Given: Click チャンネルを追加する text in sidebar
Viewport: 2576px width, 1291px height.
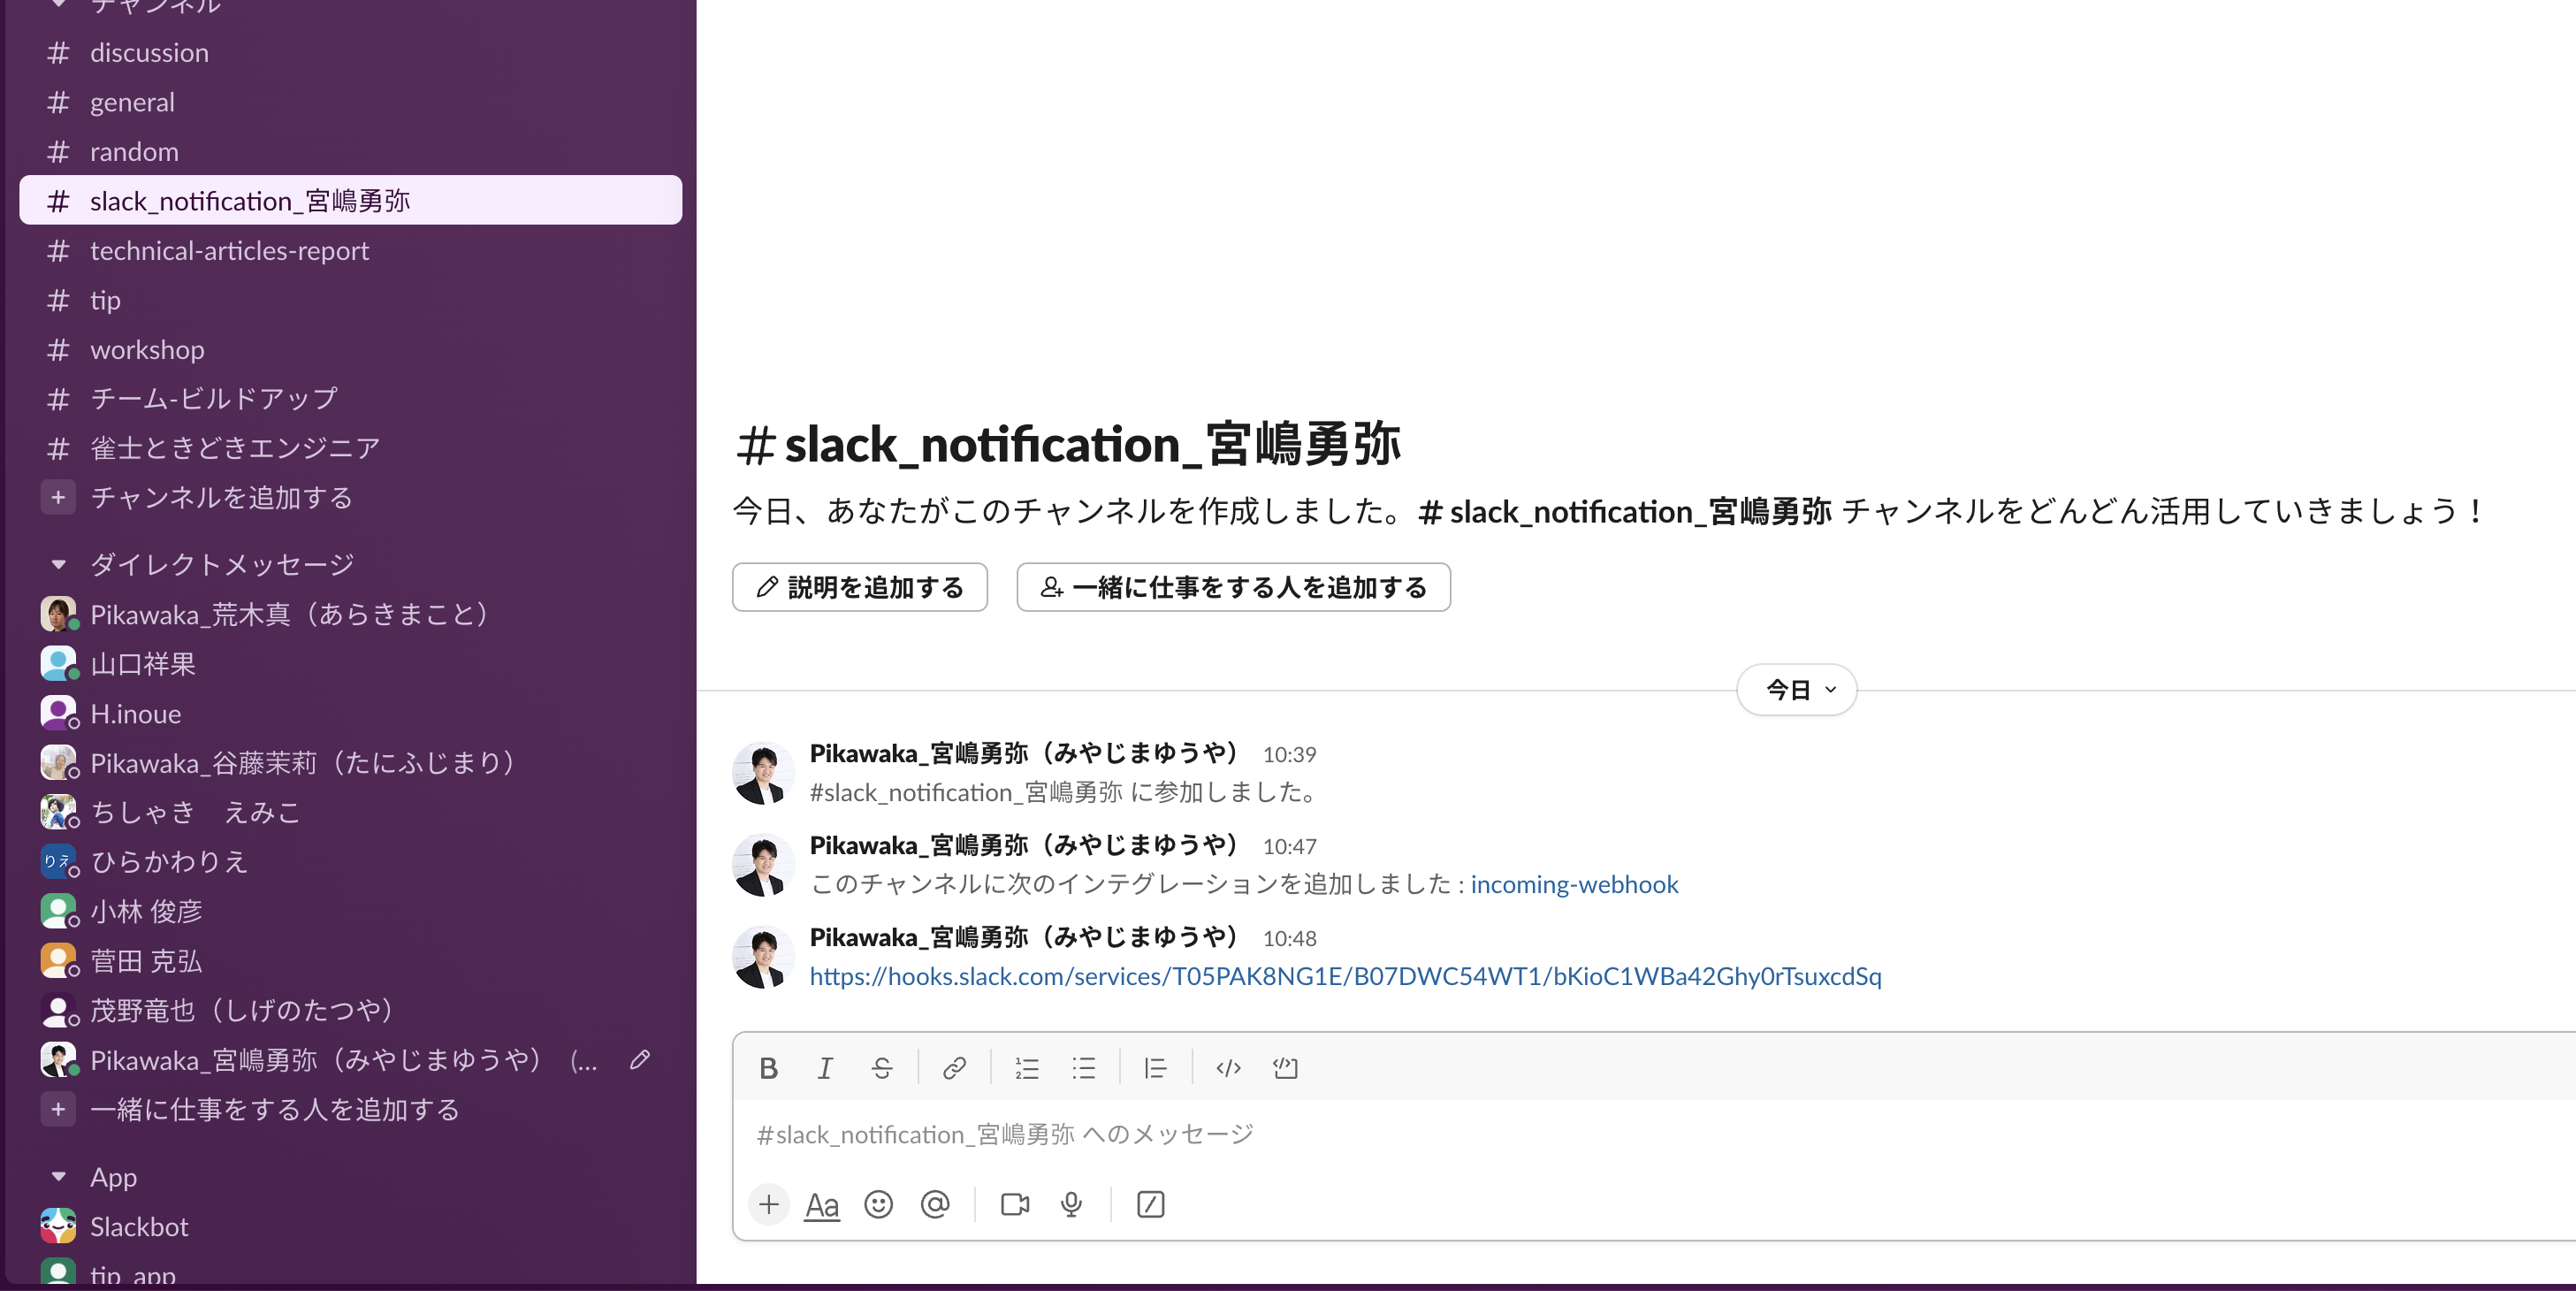Looking at the screenshot, I should pyautogui.click(x=221, y=497).
